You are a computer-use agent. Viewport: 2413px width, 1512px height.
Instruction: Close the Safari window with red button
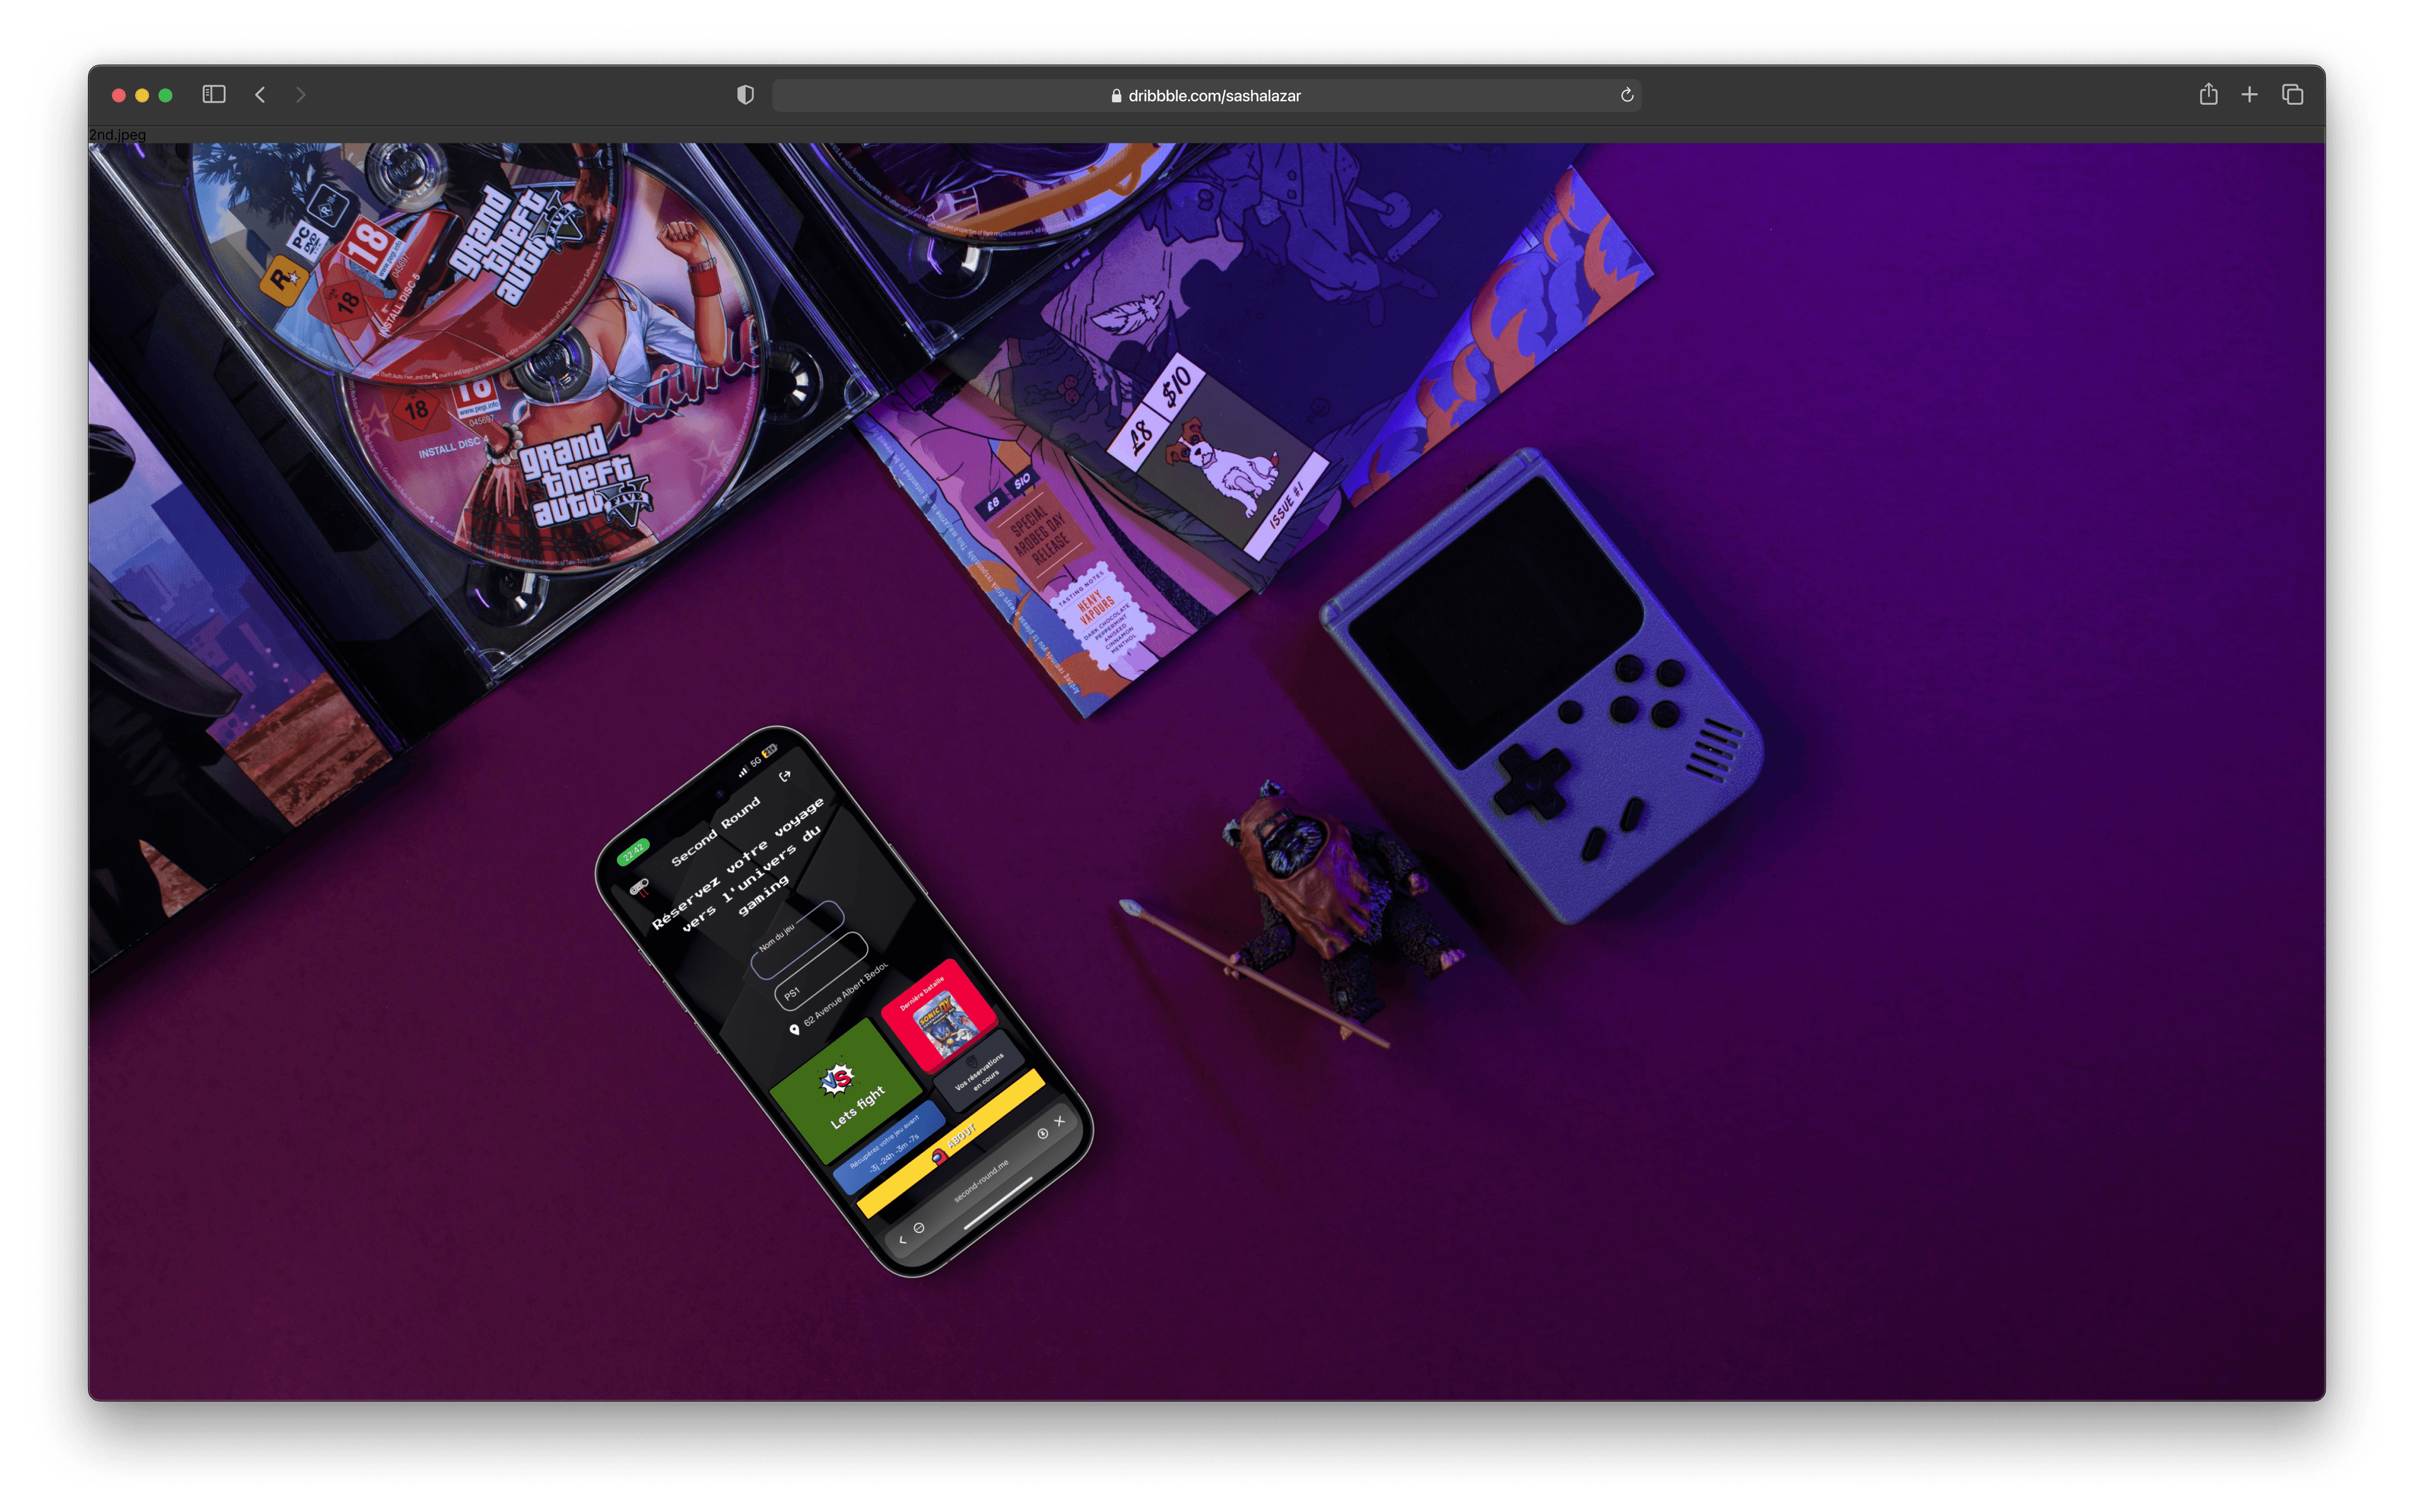click(118, 95)
